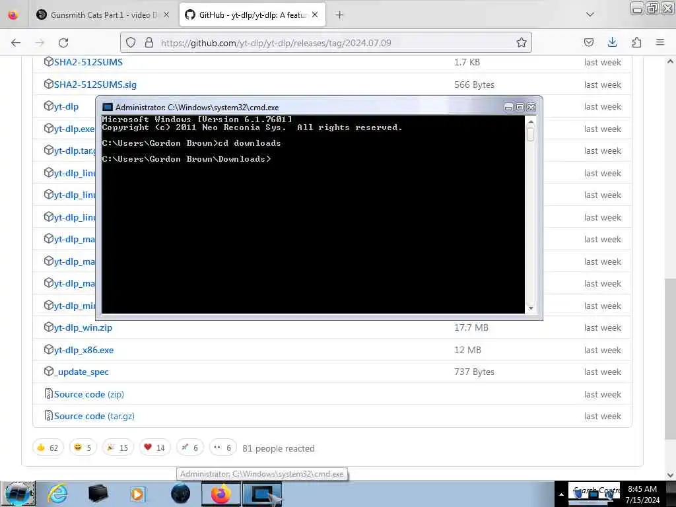Click the laugh reaction with 5
The height and width of the screenshot is (507, 676).
83,448
